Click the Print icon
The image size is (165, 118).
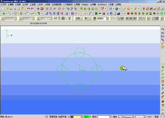point(15,9)
